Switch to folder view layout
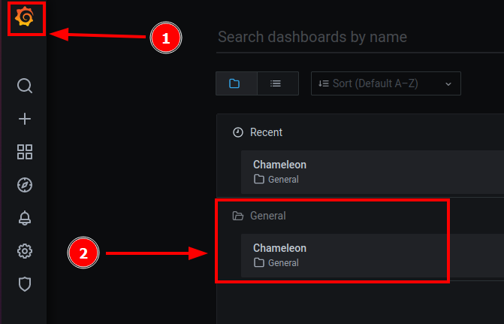The height and width of the screenshot is (324, 504). 236,83
